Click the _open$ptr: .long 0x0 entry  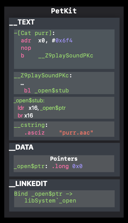click(48, 166)
